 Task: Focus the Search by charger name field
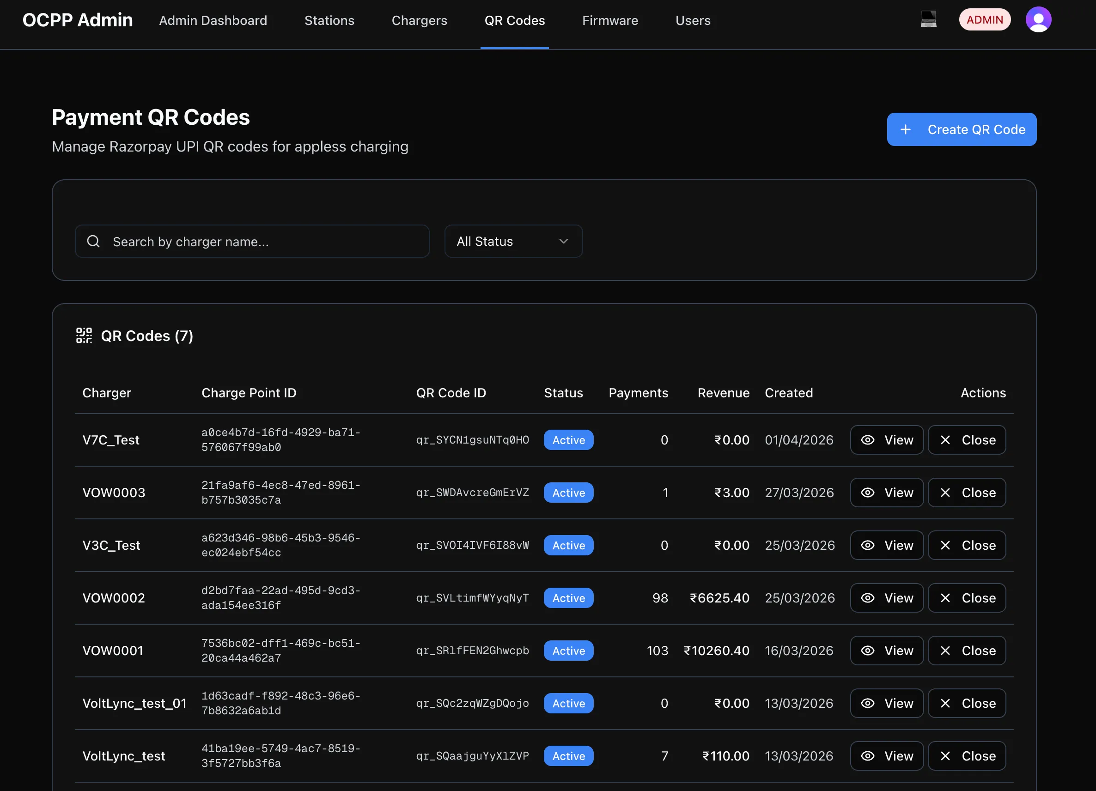click(x=252, y=241)
